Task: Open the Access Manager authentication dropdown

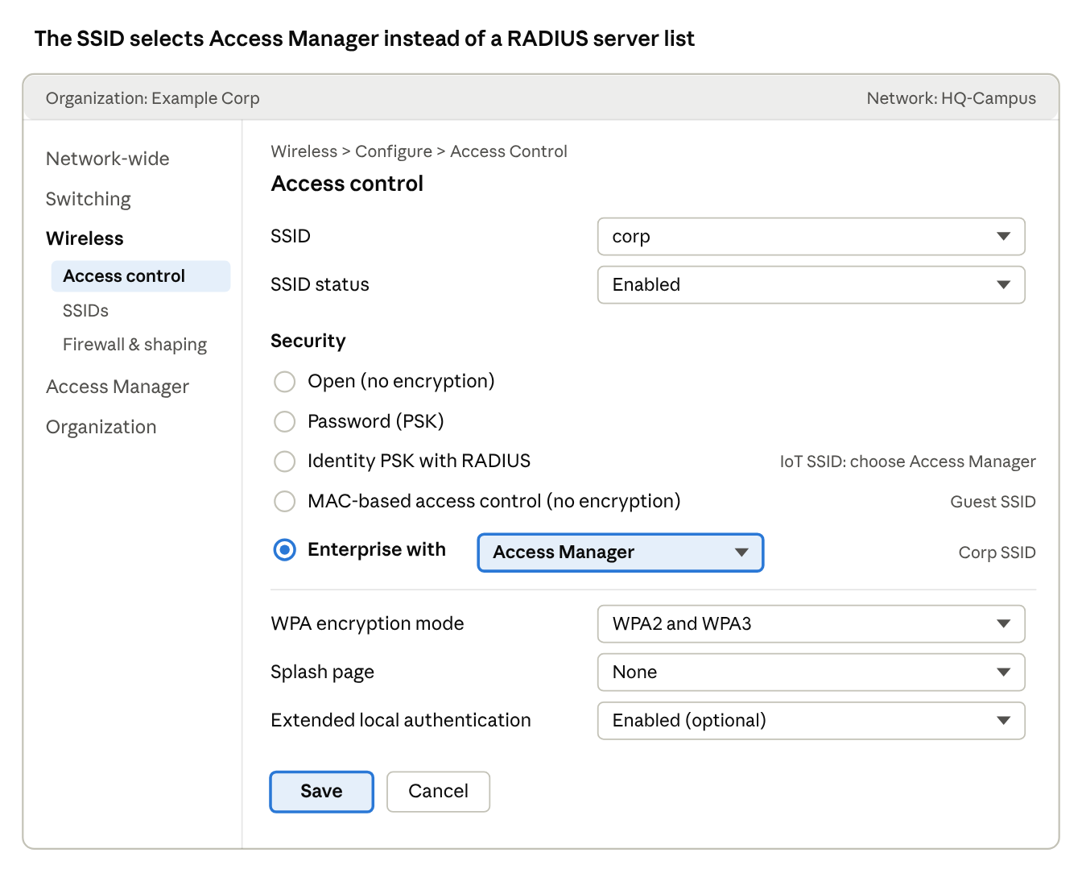Action: tap(620, 553)
